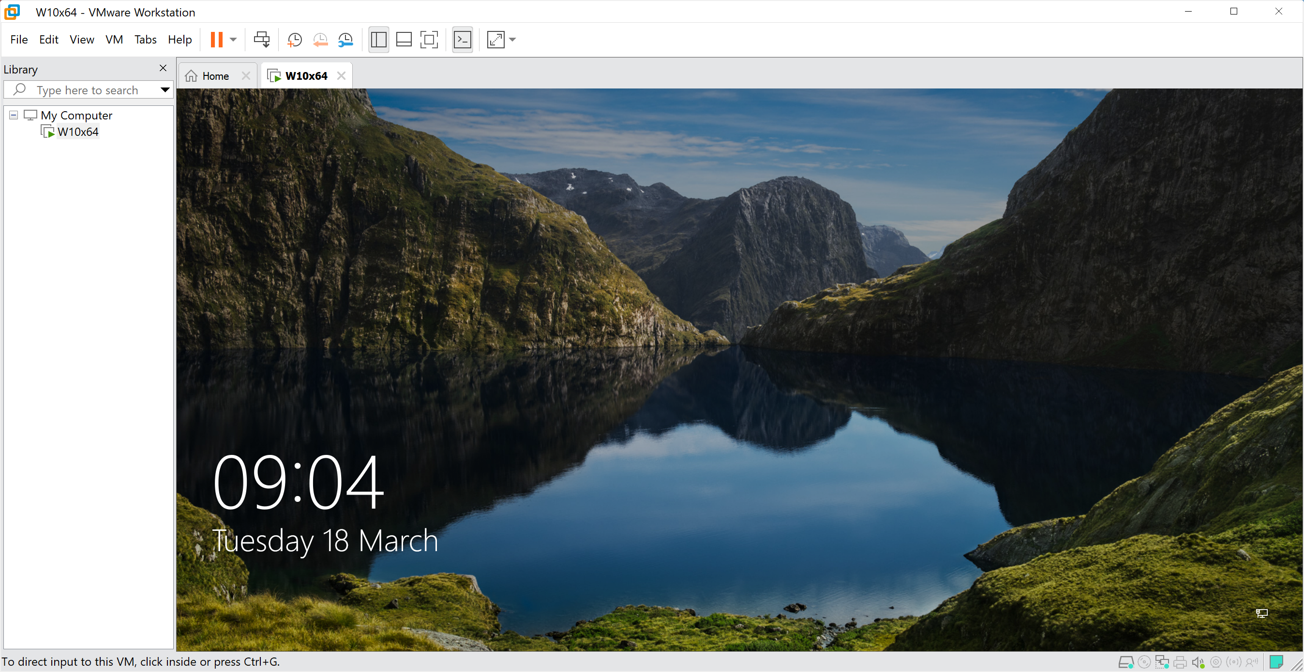The height and width of the screenshot is (672, 1304).
Task: Show the thumbnail bar
Action: 404,40
